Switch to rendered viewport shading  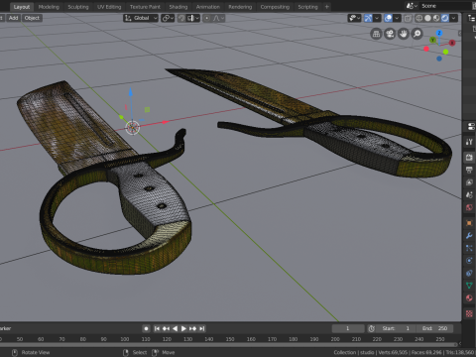[x=445, y=18]
